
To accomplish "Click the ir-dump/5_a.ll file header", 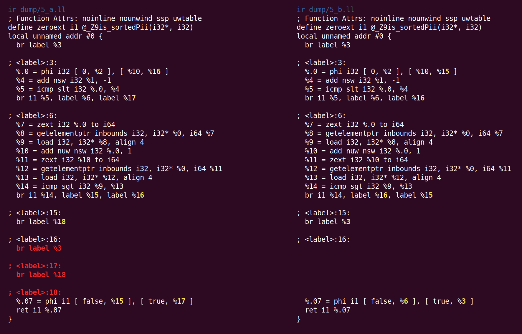I will pos(37,10).
